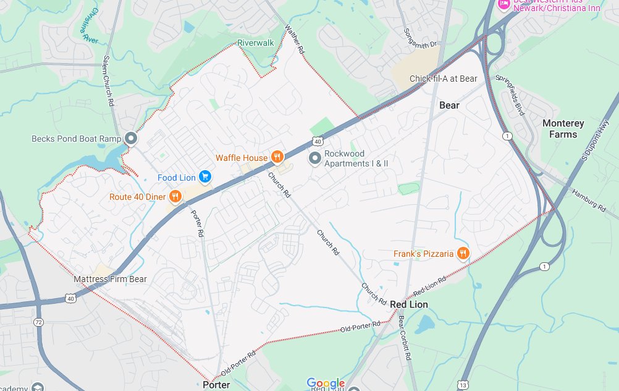Select the US 40 shield near Waffle House
The image size is (619, 391).
(318, 141)
